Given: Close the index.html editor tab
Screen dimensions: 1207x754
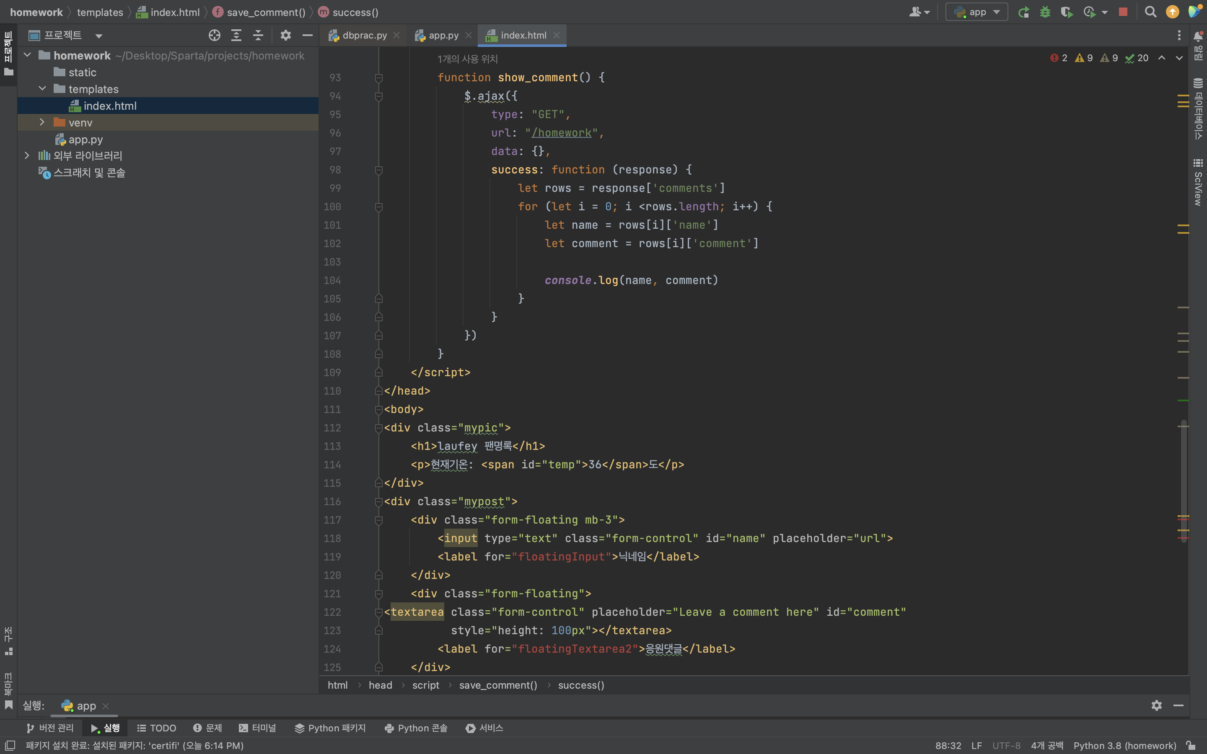Looking at the screenshot, I should click(x=557, y=36).
